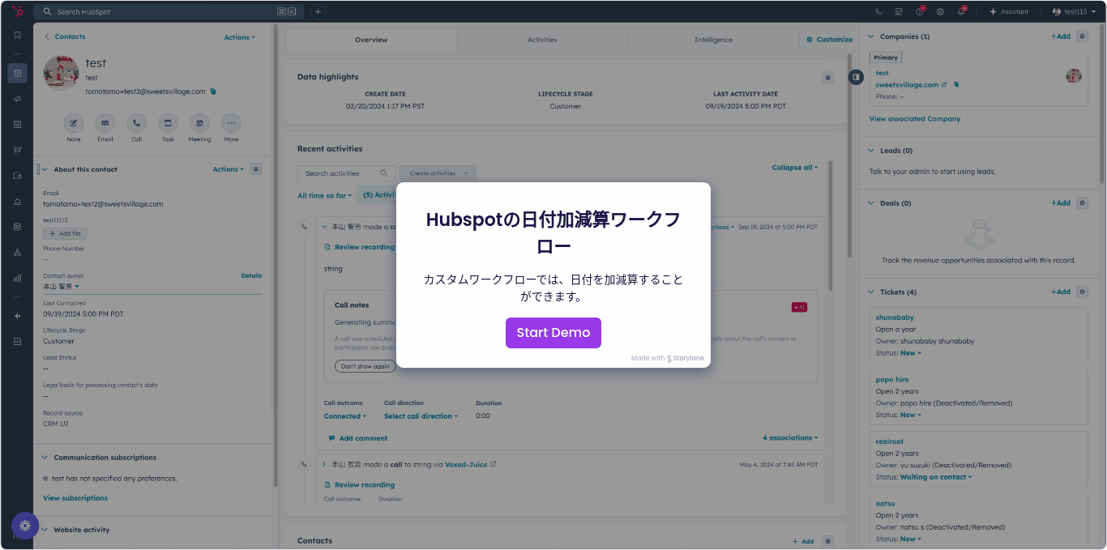Click the Add file button
The height and width of the screenshot is (550, 1107).
[64, 233]
